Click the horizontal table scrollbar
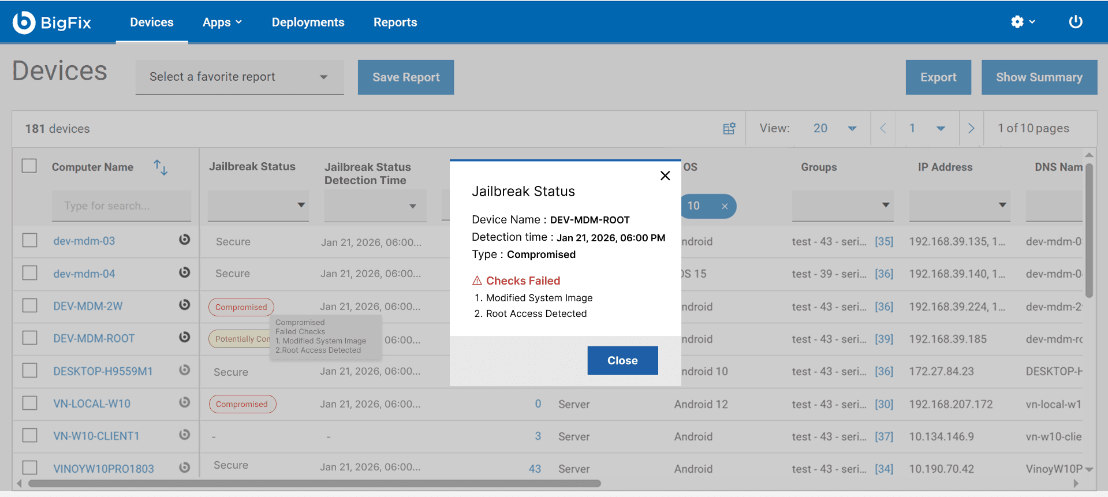Image resolution: width=1108 pixels, height=497 pixels. pyautogui.click(x=315, y=483)
